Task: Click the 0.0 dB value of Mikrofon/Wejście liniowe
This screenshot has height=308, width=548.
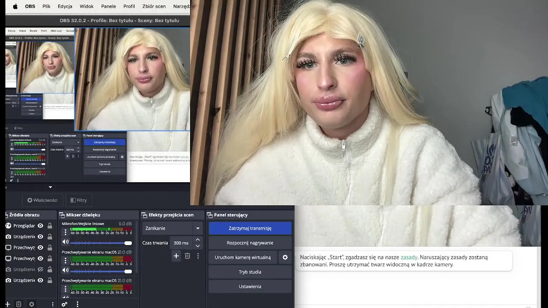Action: [x=125, y=224]
